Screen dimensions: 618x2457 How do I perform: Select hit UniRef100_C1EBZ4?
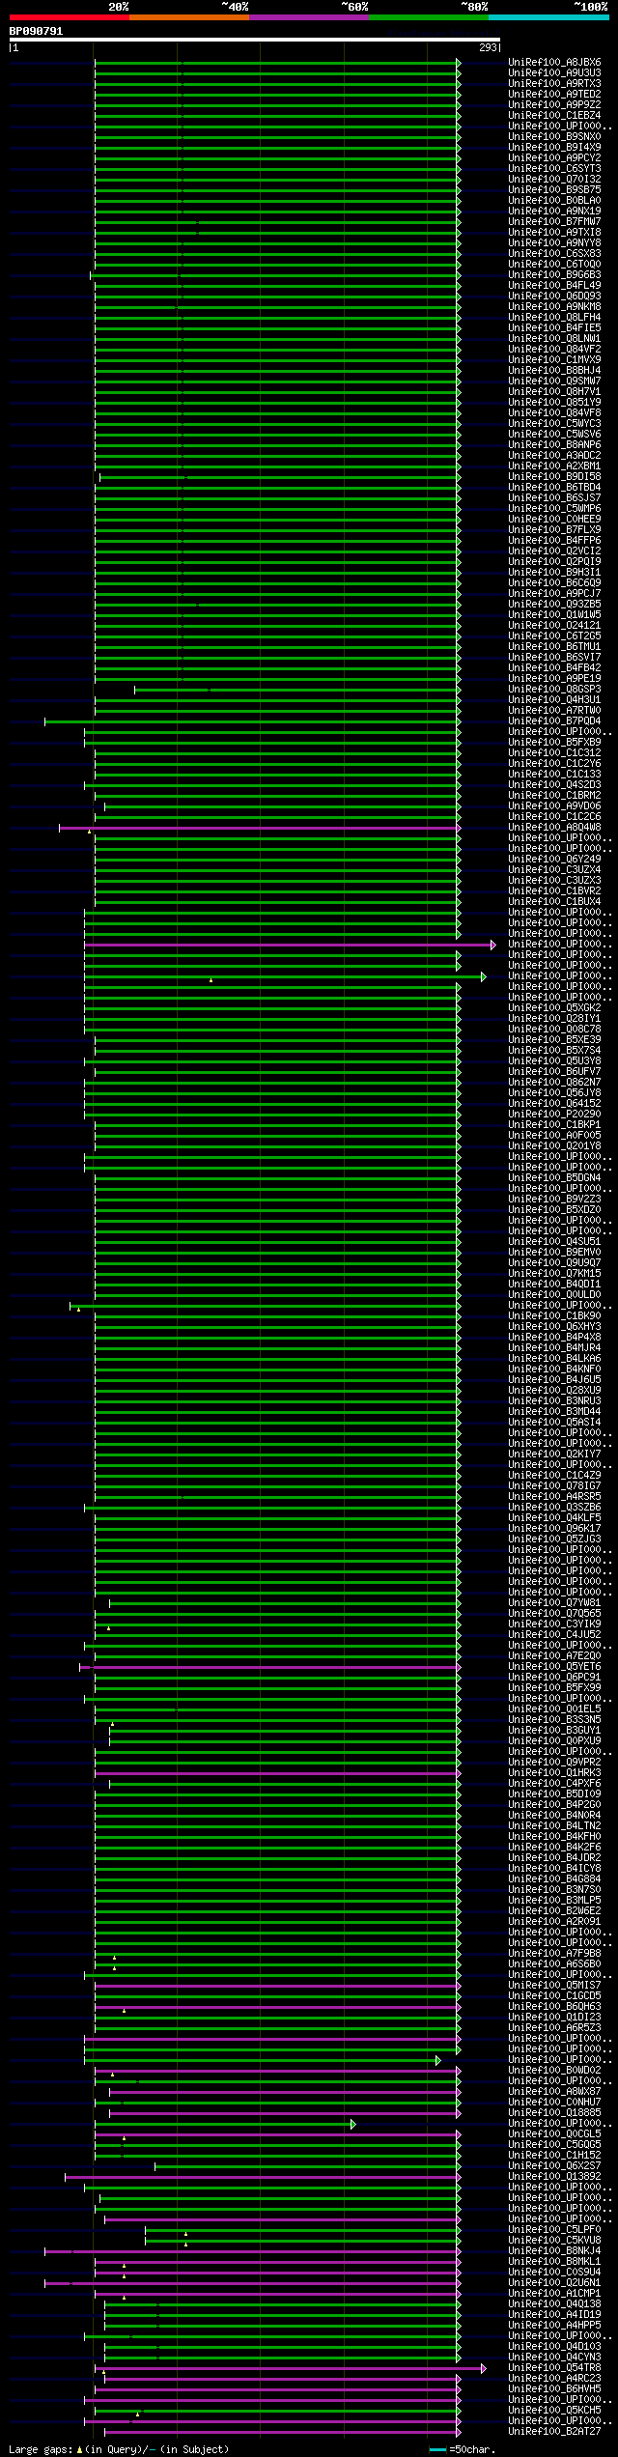click(x=554, y=116)
